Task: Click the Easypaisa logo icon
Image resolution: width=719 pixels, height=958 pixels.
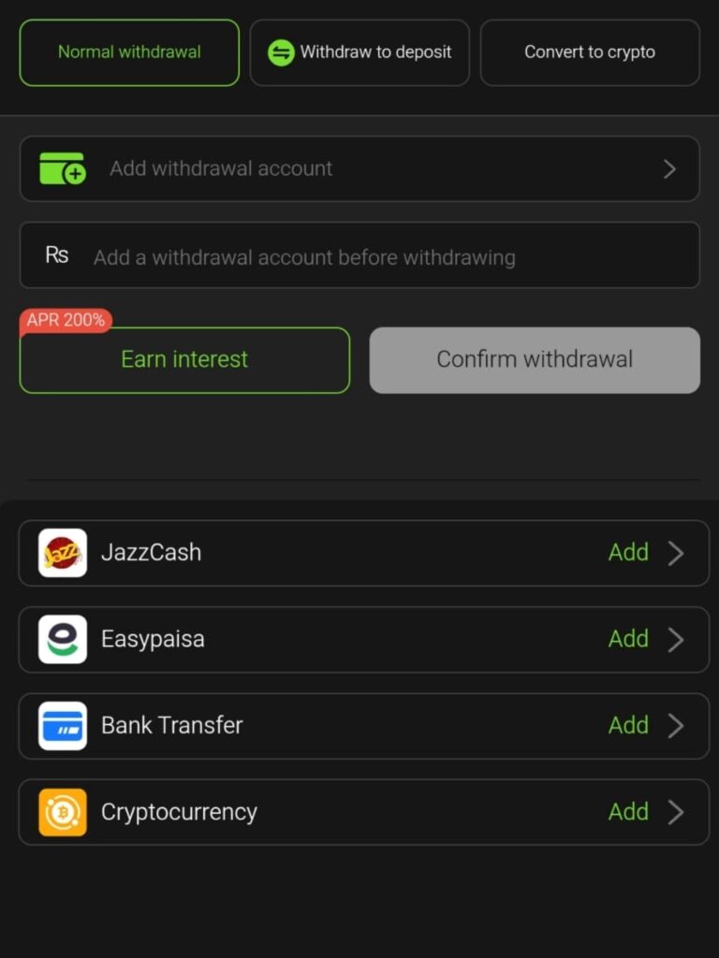Action: (x=63, y=640)
